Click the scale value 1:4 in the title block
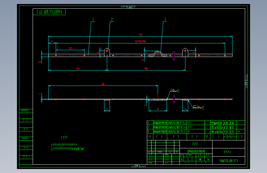The height and width of the screenshot is (173, 267). coord(208,159)
